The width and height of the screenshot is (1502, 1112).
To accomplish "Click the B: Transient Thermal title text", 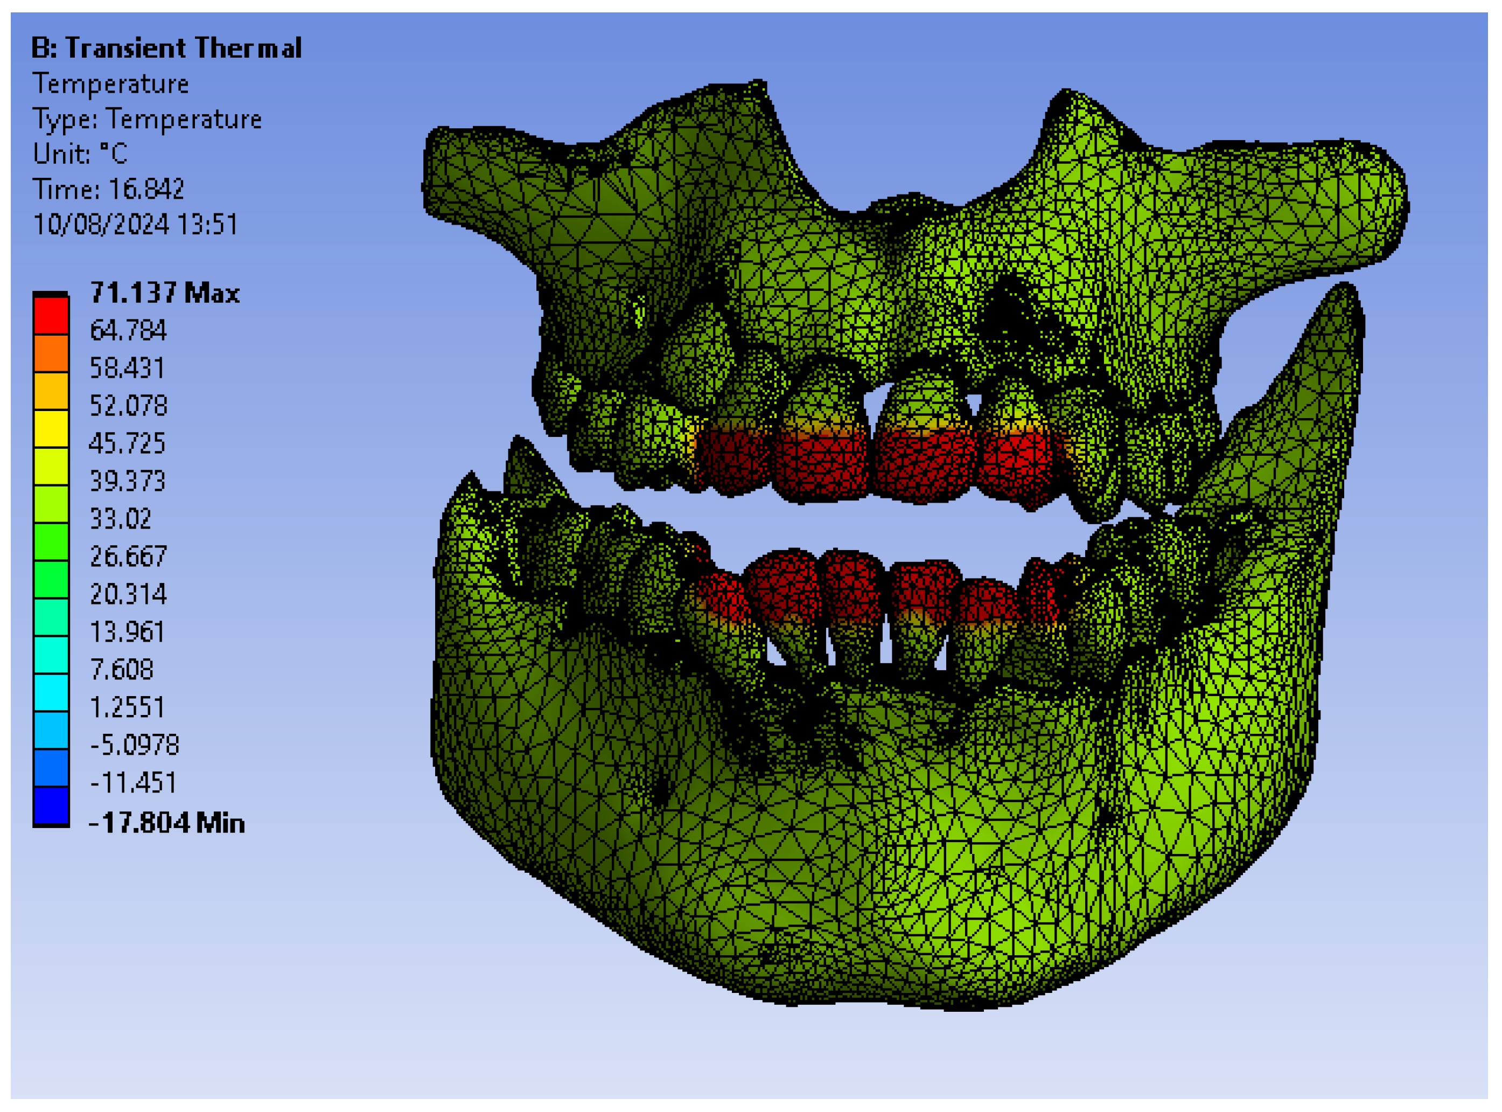I will [x=167, y=48].
